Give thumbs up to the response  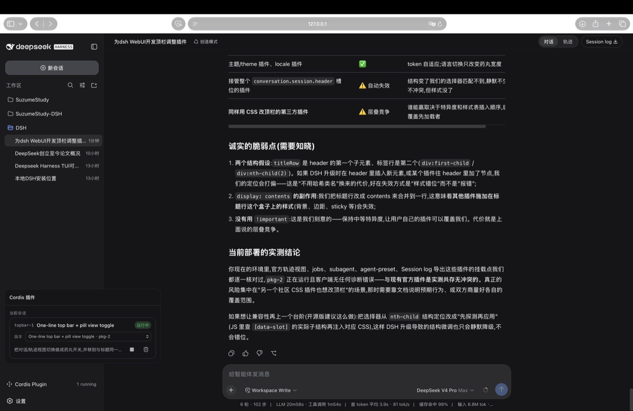245,353
